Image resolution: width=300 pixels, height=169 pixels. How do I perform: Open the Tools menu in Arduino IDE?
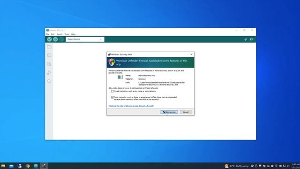tap(67, 34)
